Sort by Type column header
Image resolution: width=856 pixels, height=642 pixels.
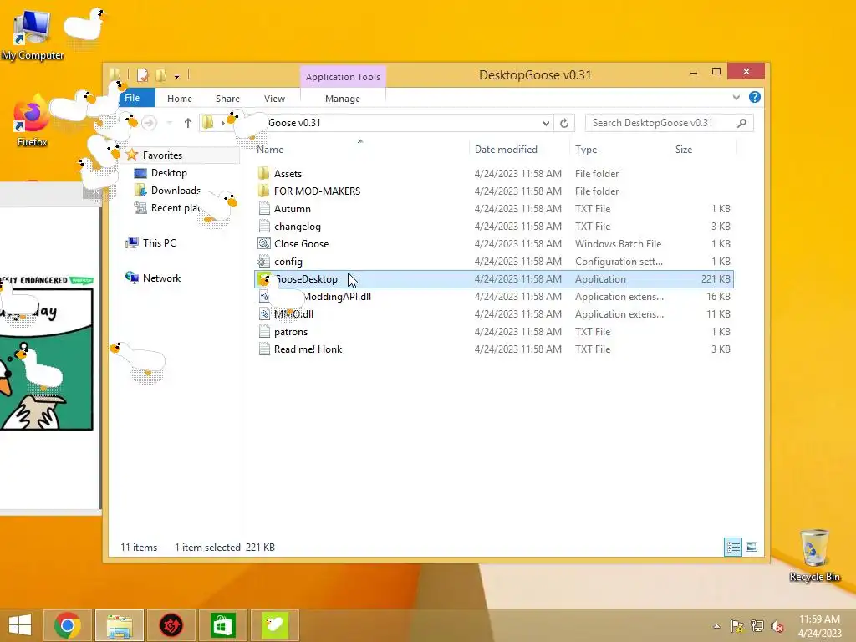pos(586,149)
